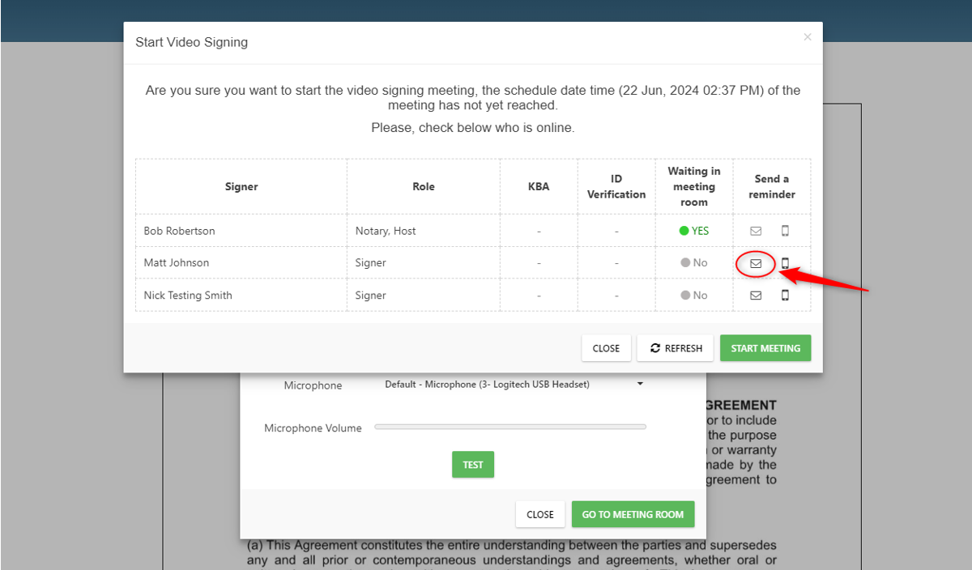The width and height of the screenshot is (972, 570).
Task: Select Nick Testing Smith's name cell
Action: [x=188, y=296]
